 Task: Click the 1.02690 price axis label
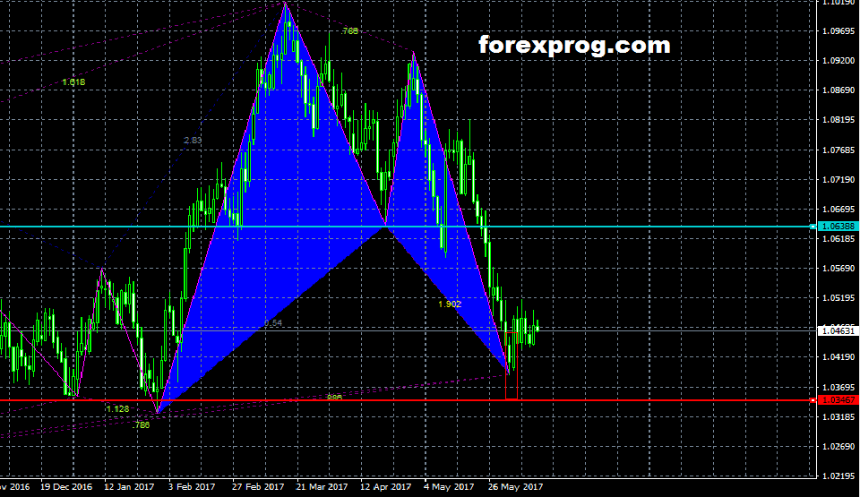[838, 446]
